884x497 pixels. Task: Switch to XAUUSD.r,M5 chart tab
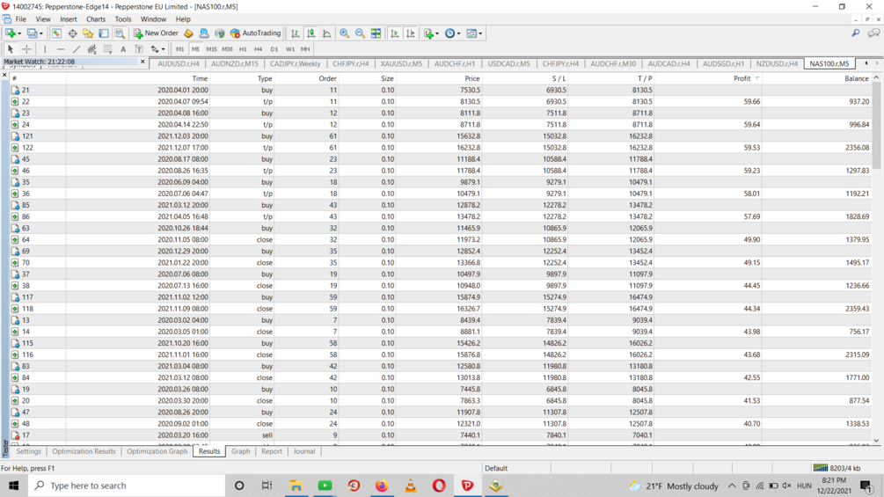401,63
